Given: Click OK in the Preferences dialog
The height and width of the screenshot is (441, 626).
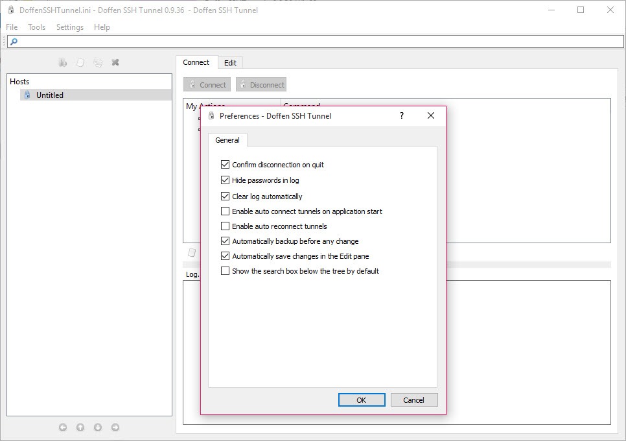Looking at the screenshot, I should pyautogui.click(x=362, y=400).
